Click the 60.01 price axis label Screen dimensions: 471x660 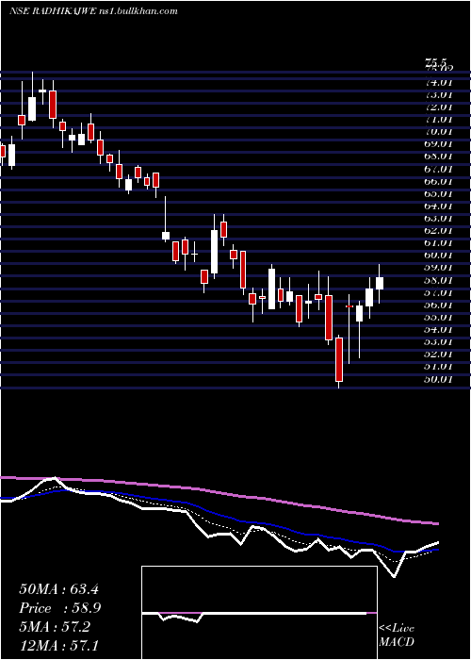click(439, 256)
